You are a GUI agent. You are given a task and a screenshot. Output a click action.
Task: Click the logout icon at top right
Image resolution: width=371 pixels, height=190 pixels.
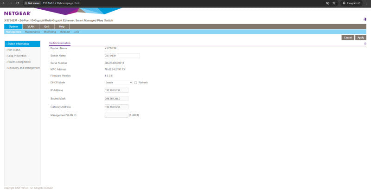pos(365,19)
